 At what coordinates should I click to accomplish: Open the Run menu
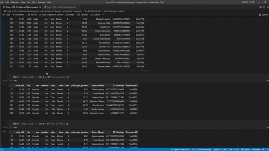pos(34,2)
